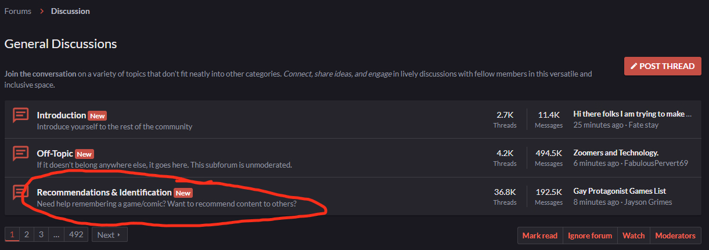Expand the pagination ellipsis

click(56, 234)
